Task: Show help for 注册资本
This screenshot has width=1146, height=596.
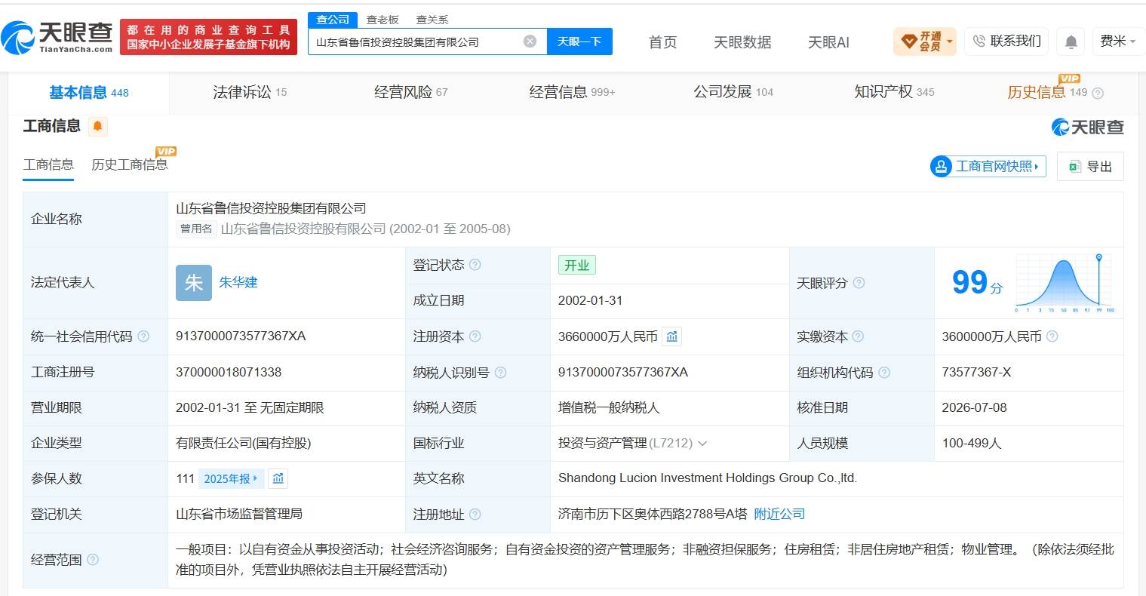Action: pyautogui.click(x=475, y=336)
